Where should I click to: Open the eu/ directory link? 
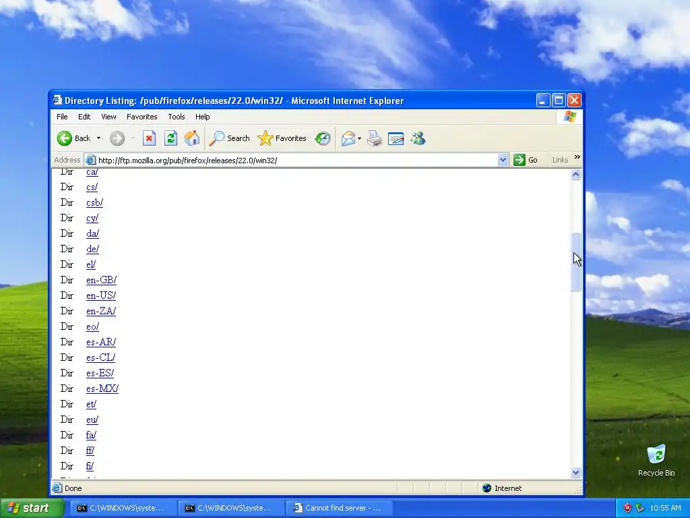click(x=92, y=420)
